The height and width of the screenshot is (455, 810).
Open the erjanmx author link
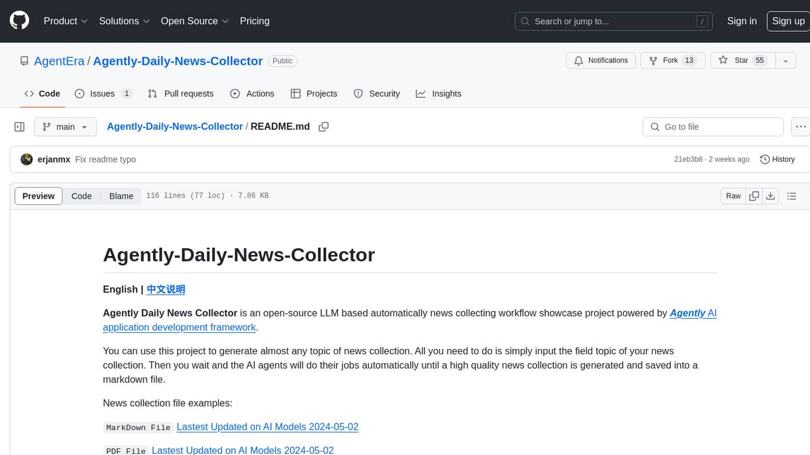54,160
